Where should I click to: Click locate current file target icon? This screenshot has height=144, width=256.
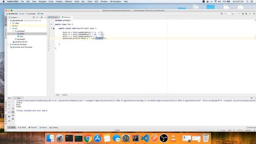[x=34, y=17]
